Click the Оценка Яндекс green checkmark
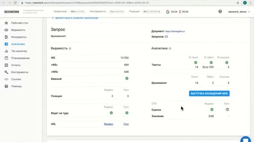This screenshot has height=142, width=254. [x=212, y=110]
